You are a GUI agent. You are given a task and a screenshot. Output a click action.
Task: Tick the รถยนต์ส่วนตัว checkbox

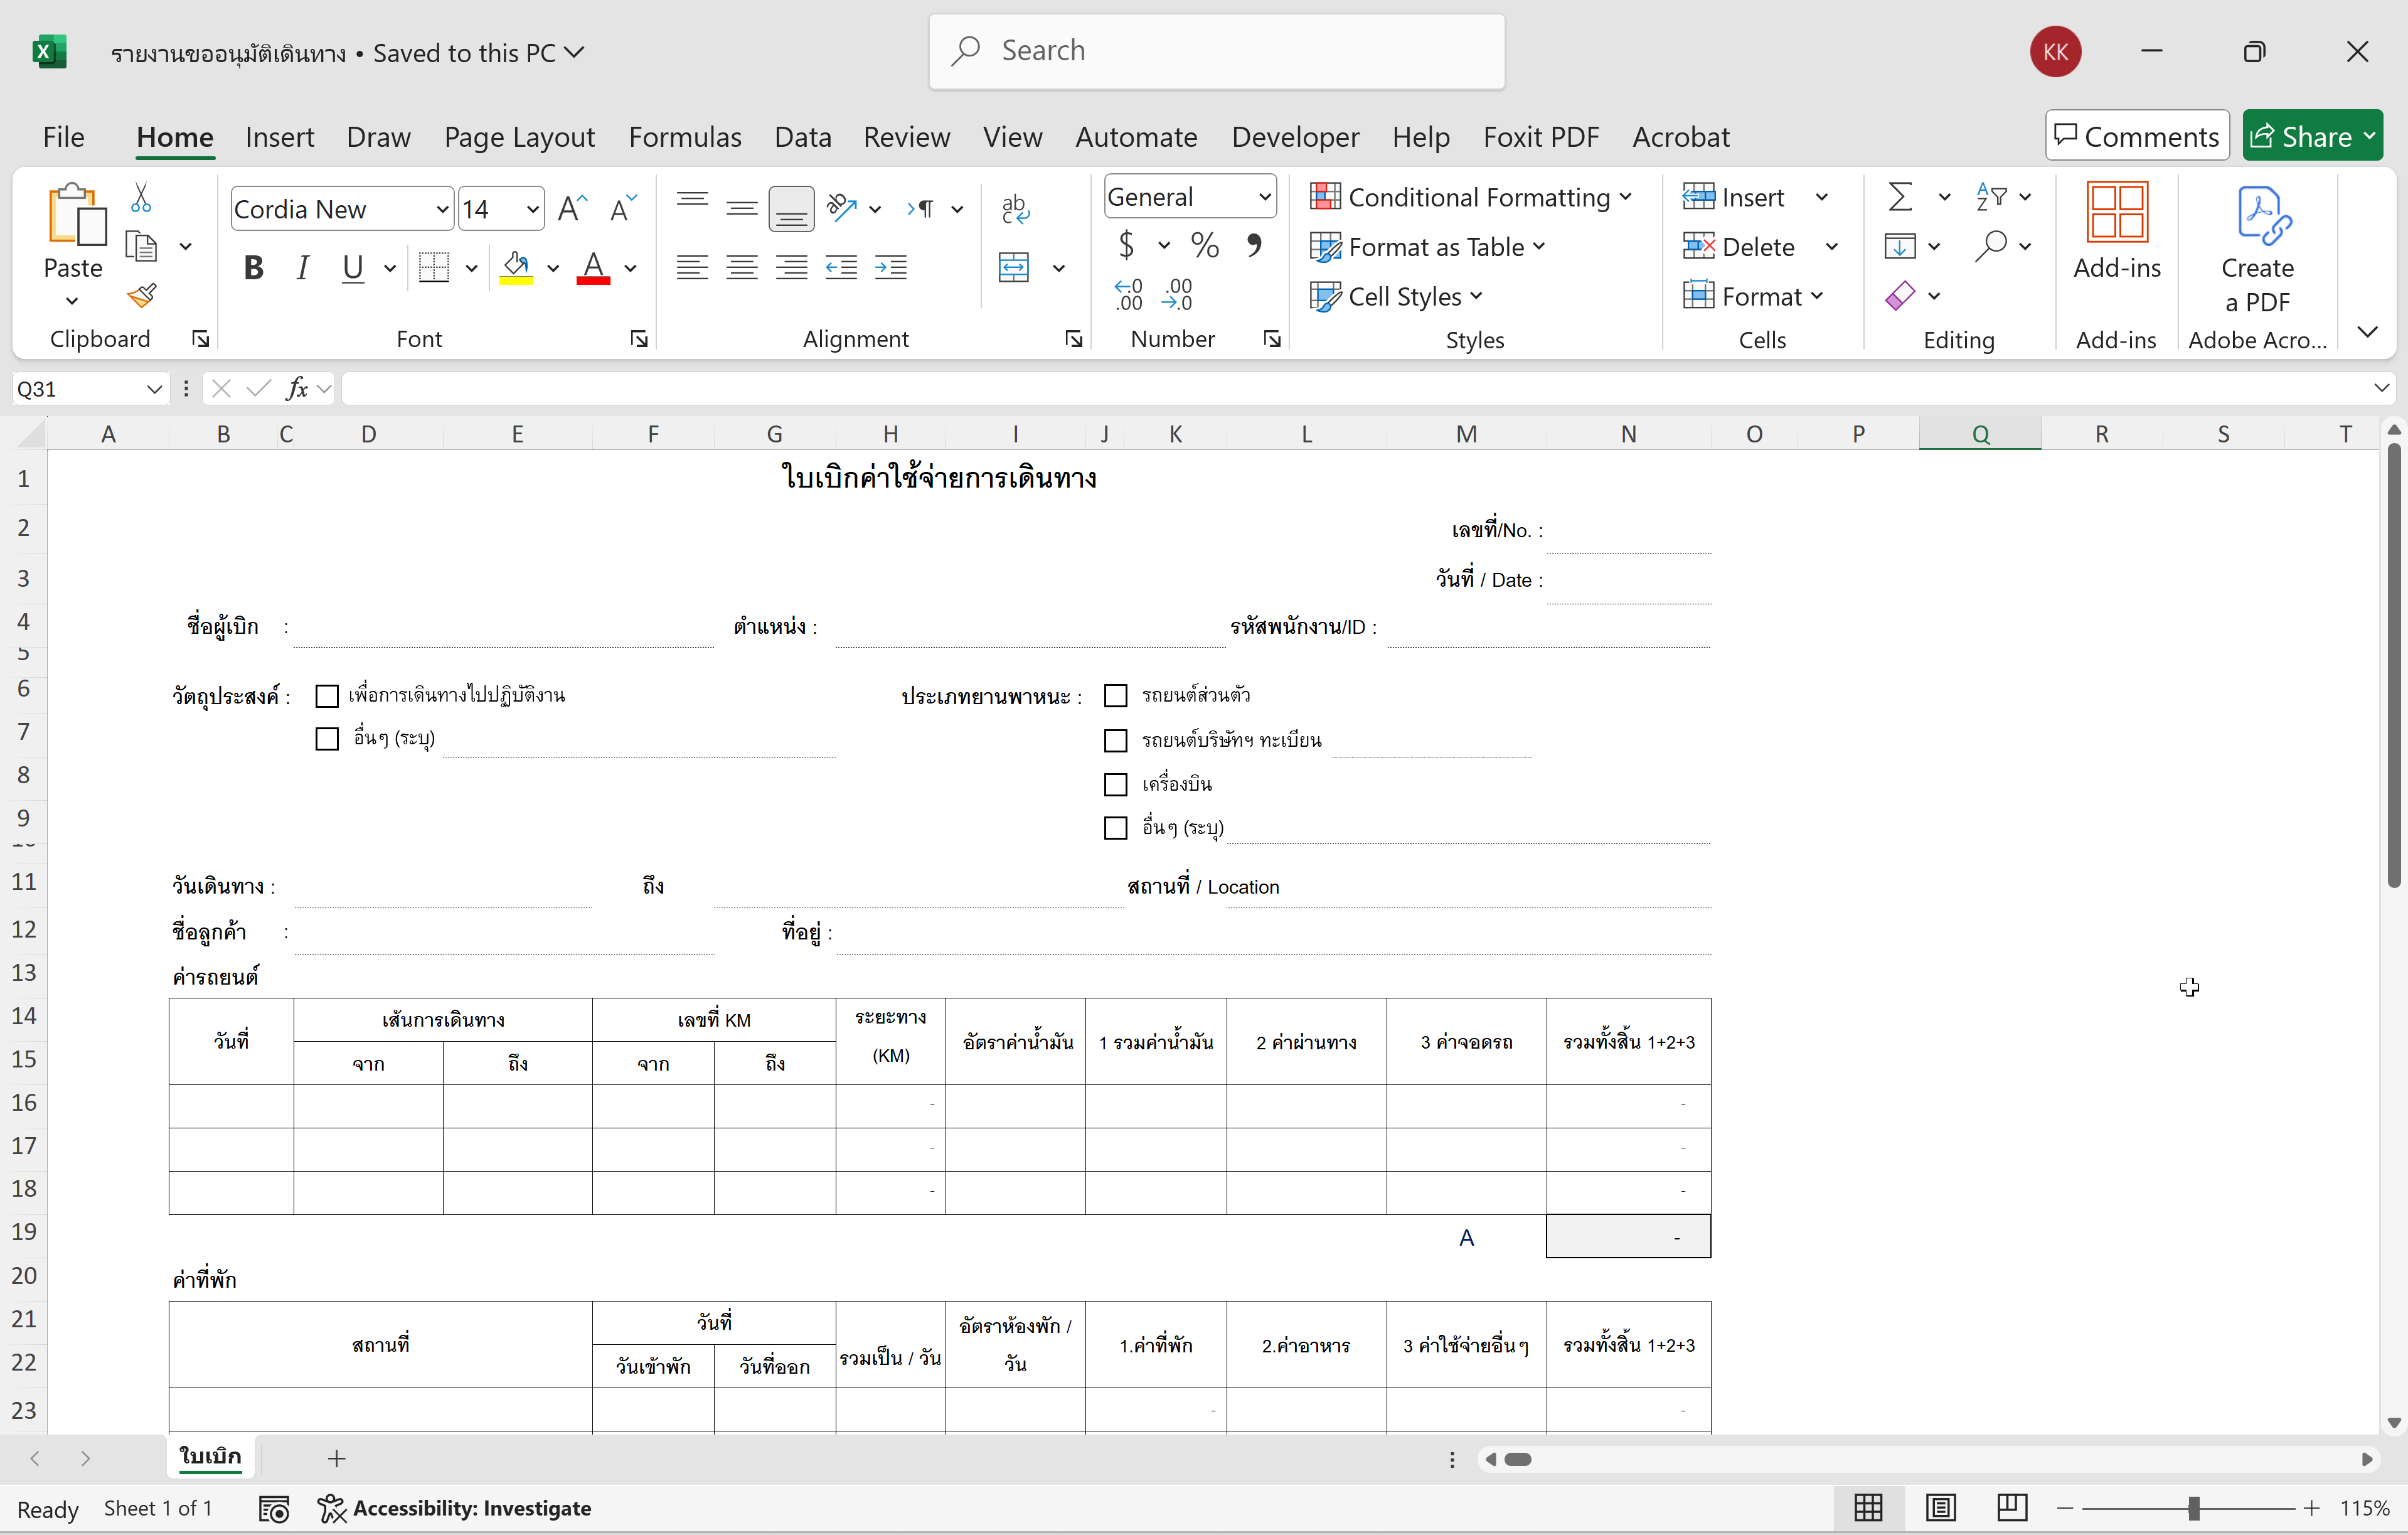click(x=1115, y=695)
